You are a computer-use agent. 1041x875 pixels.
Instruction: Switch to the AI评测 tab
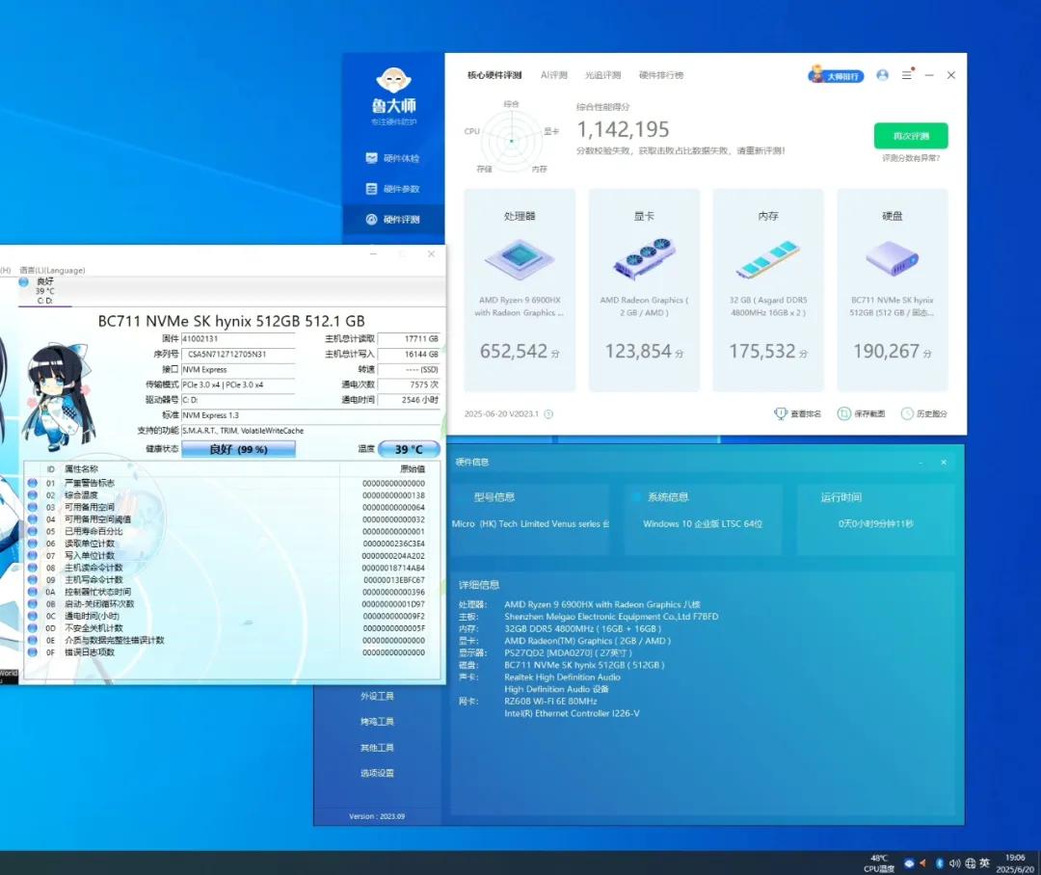tap(553, 75)
